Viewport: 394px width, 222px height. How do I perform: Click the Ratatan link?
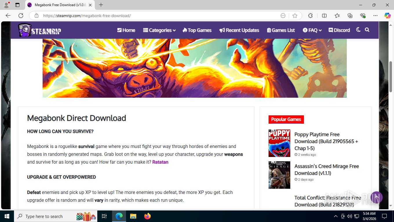tap(160, 162)
